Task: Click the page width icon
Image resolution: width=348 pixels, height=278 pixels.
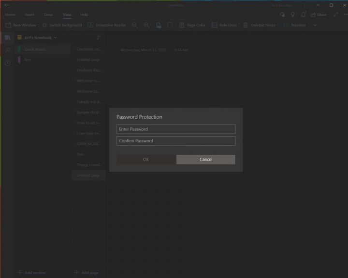Action: [x=170, y=25]
